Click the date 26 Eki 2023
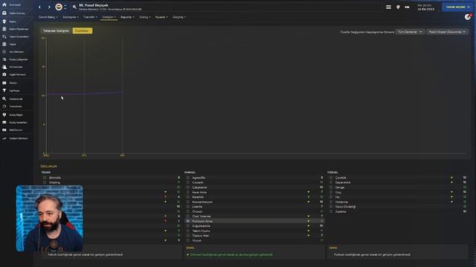This screenshot has height=267, width=476. point(425,9)
